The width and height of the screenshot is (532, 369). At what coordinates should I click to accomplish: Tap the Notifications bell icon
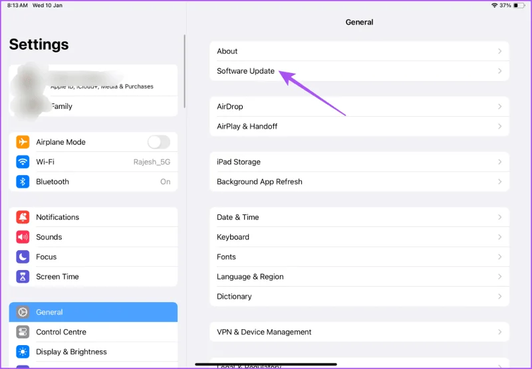[x=23, y=217]
